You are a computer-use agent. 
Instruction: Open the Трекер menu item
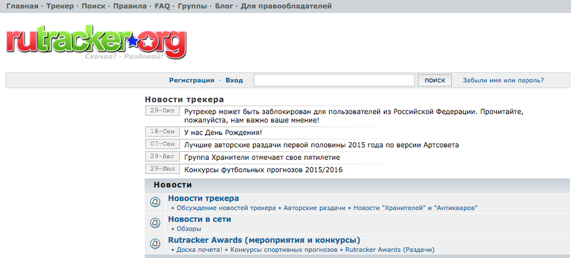tap(60, 6)
